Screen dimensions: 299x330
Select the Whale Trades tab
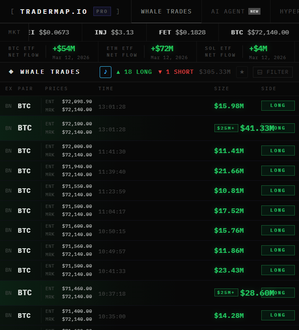tap(166, 11)
